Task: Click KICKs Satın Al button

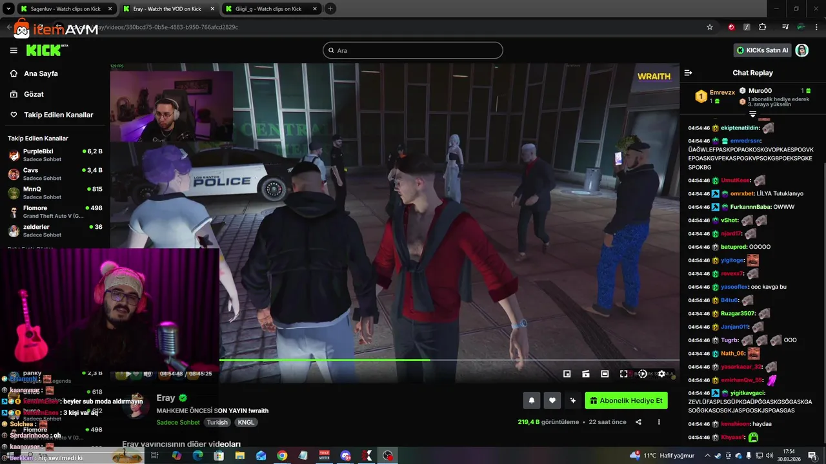Action: pyautogui.click(x=762, y=50)
